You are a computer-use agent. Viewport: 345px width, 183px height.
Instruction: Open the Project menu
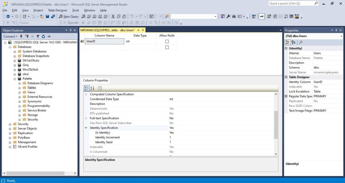tap(38, 10)
